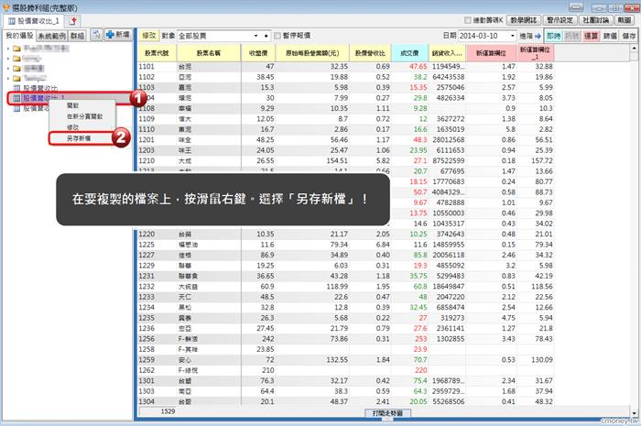Enable the 連動籌碼K checkbox
This screenshot has width=641, height=426.
[468, 19]
